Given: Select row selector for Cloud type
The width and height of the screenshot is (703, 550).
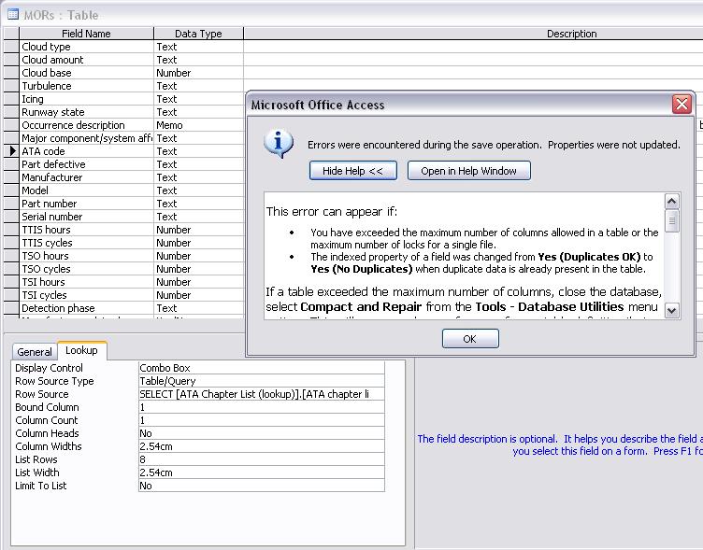Looking at the screenshot, I should [11, 47].
